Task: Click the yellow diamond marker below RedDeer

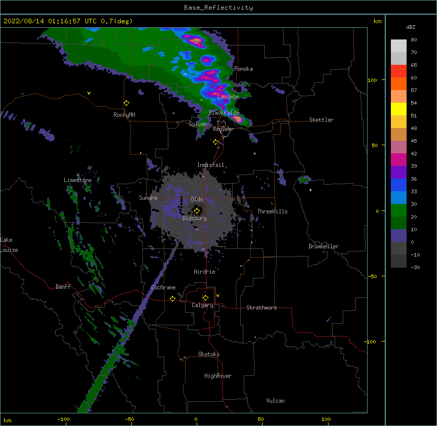Action: tap(216, 142)
